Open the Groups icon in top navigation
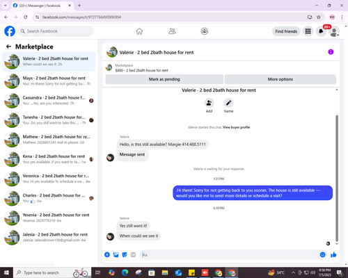The image size is (348, 278). coord(204,31)
